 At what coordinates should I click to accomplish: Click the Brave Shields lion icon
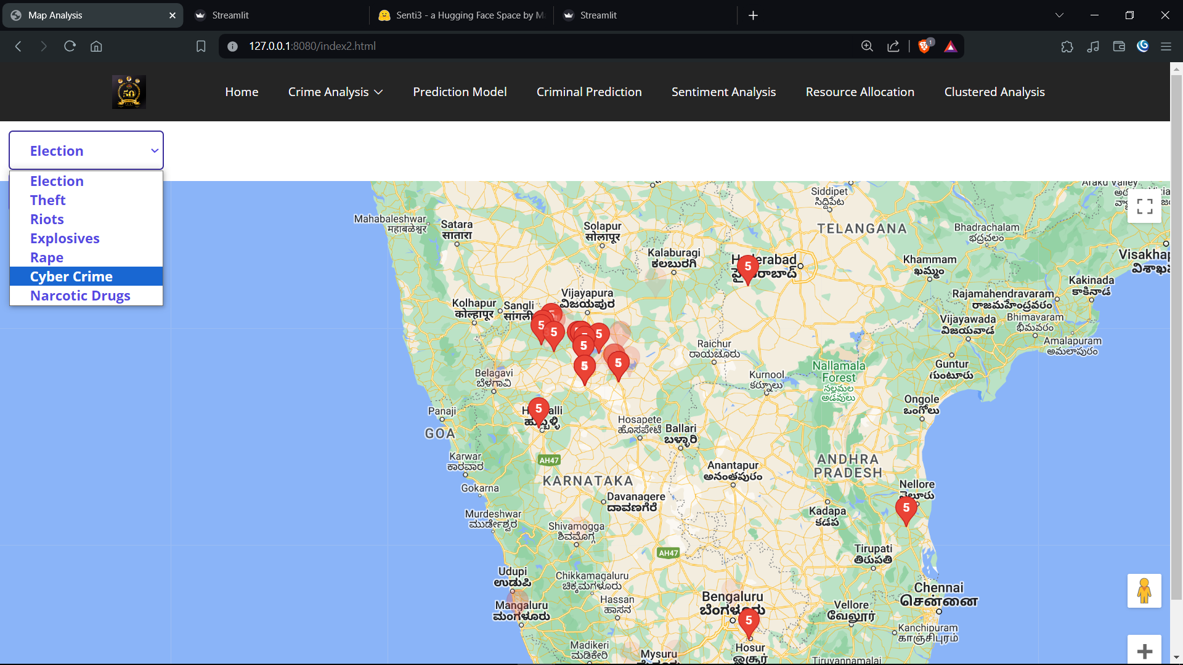tap(924, 46)
